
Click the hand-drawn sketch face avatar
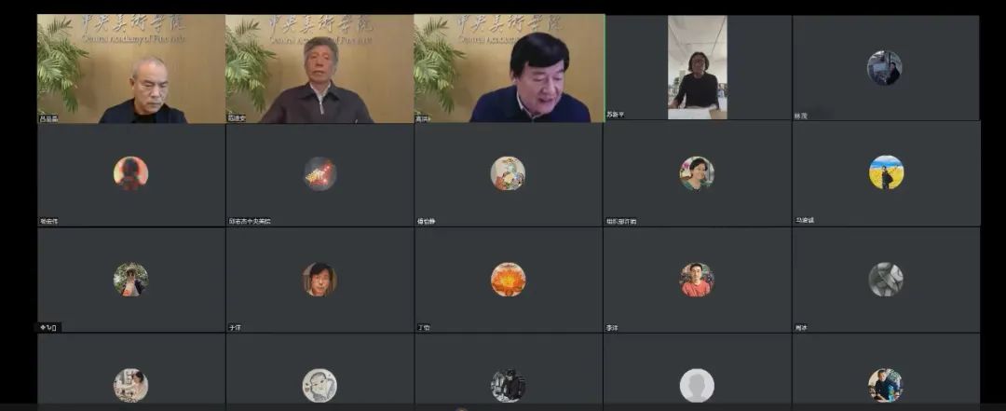(319, 385)
